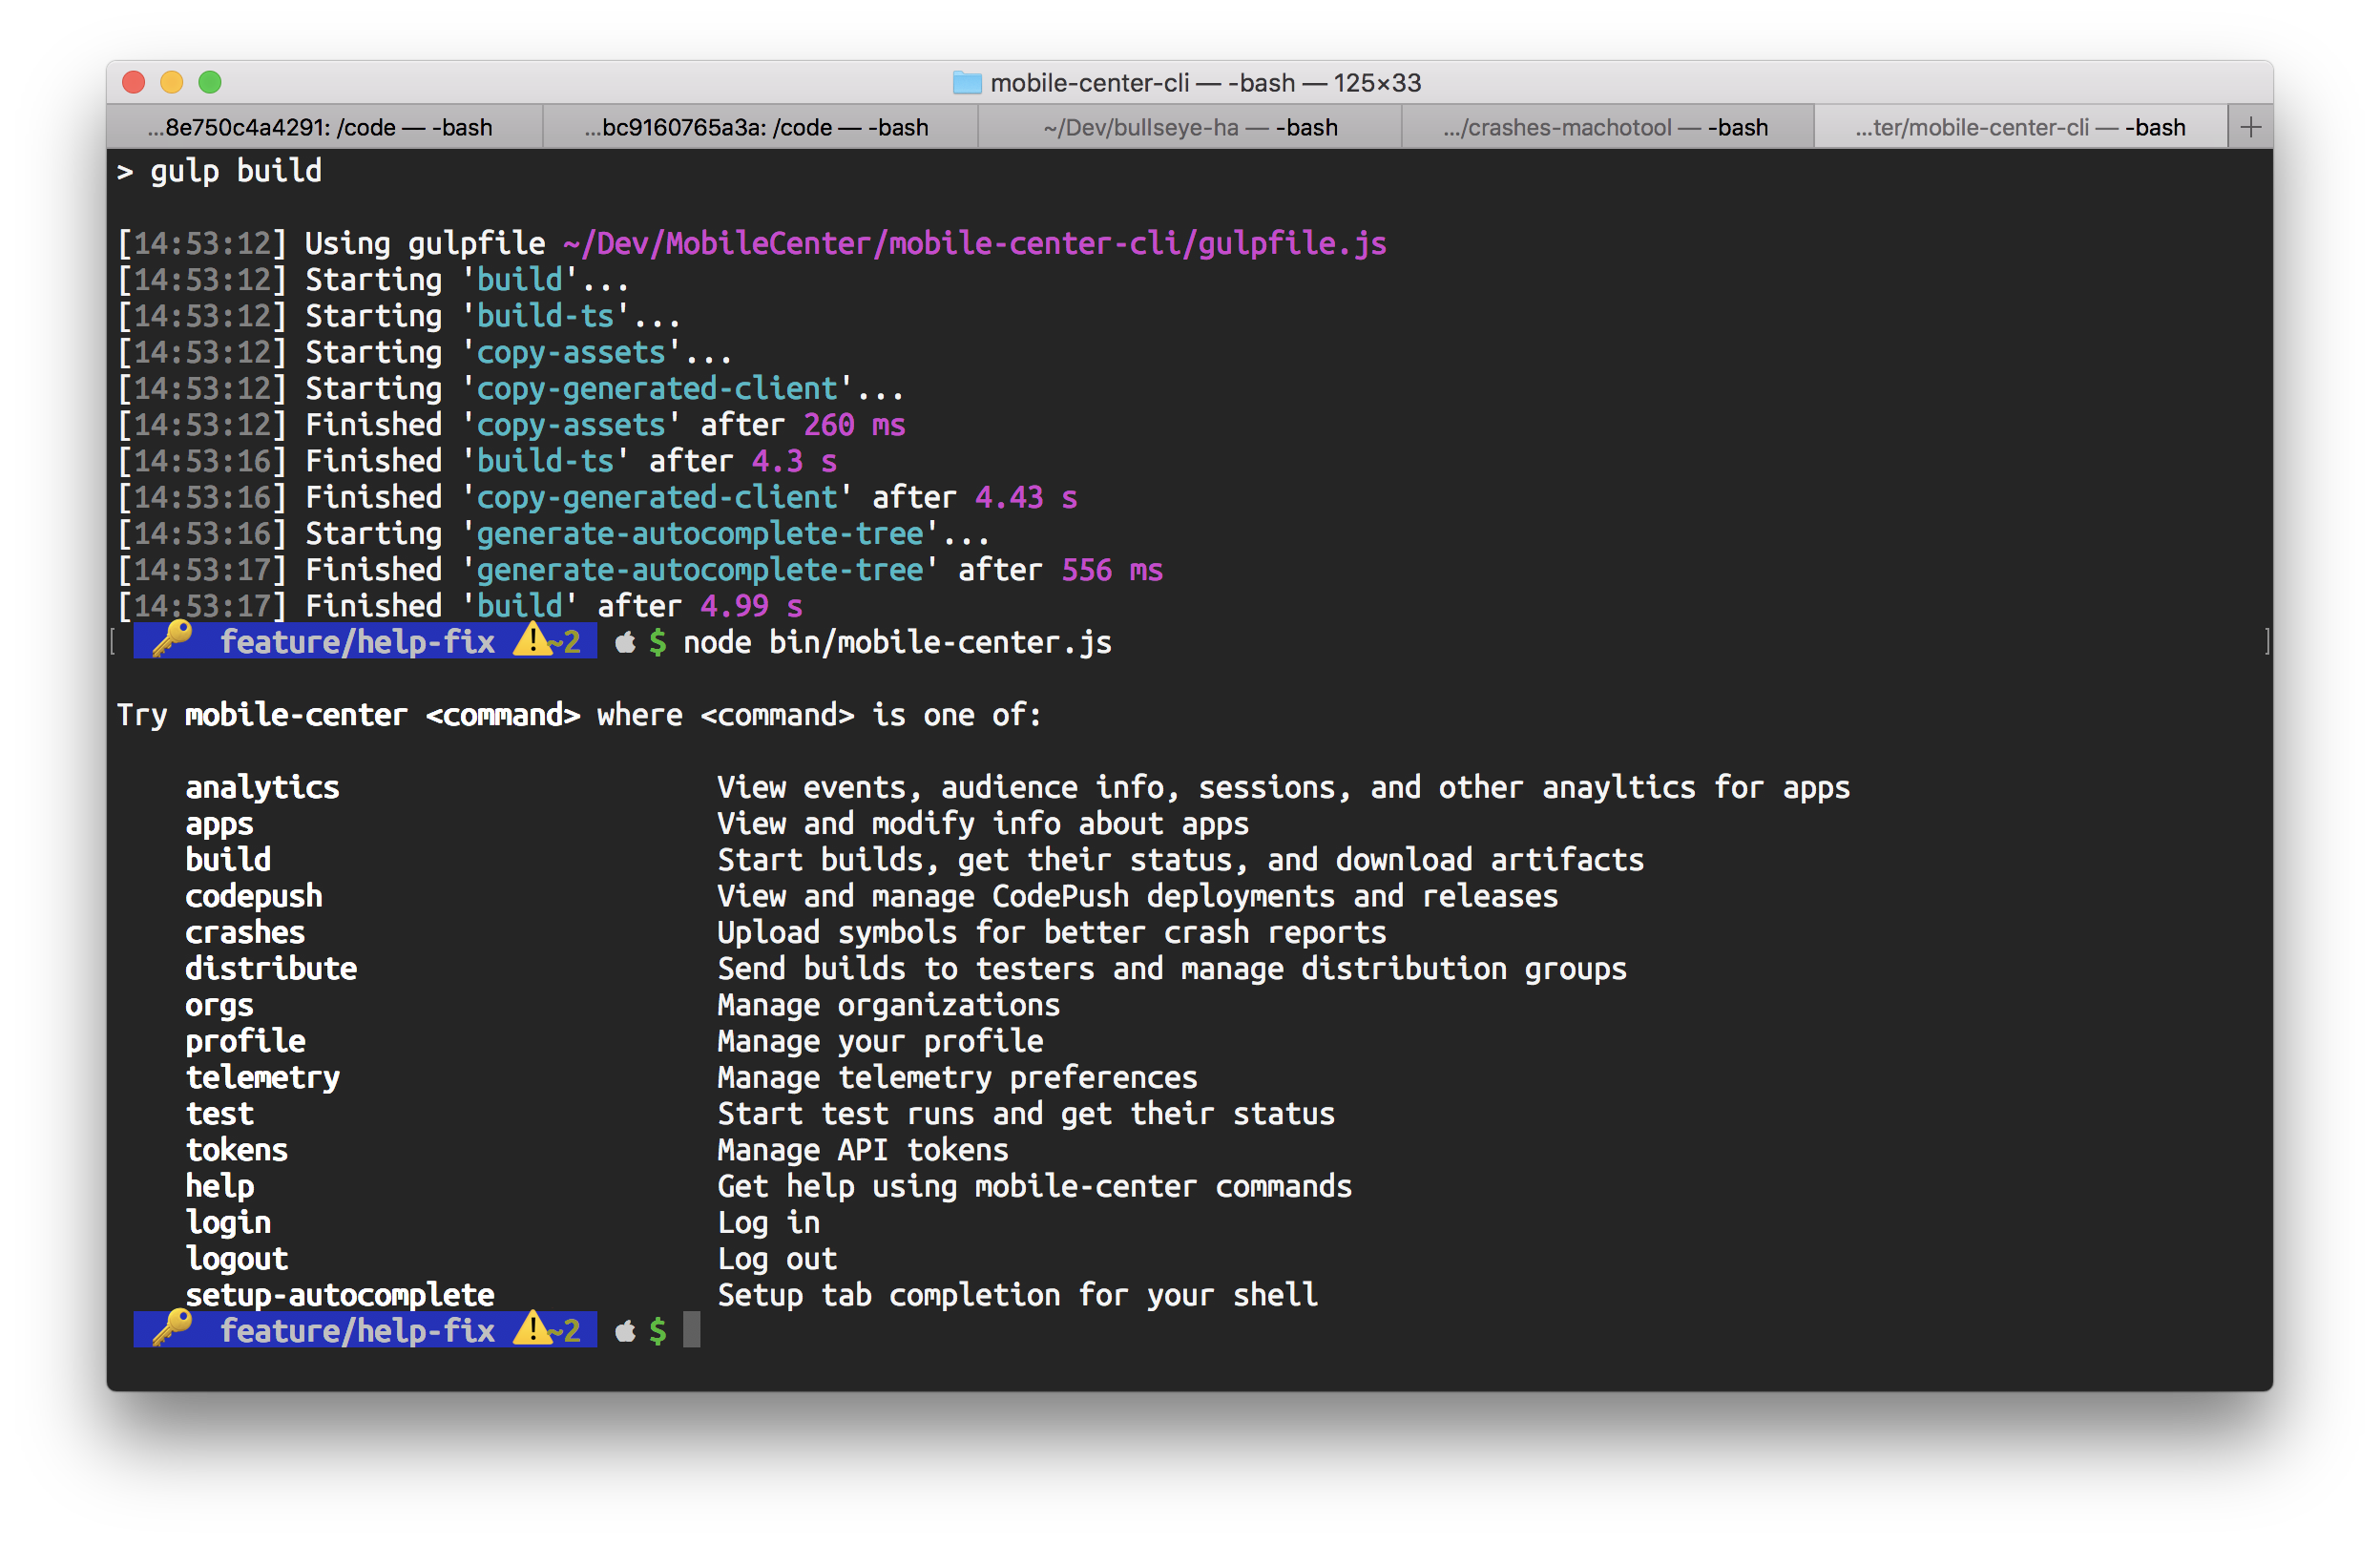Click the blue folder icon in the title bar
This screenshot has width=2380, height=1544.
click(966, 83)
